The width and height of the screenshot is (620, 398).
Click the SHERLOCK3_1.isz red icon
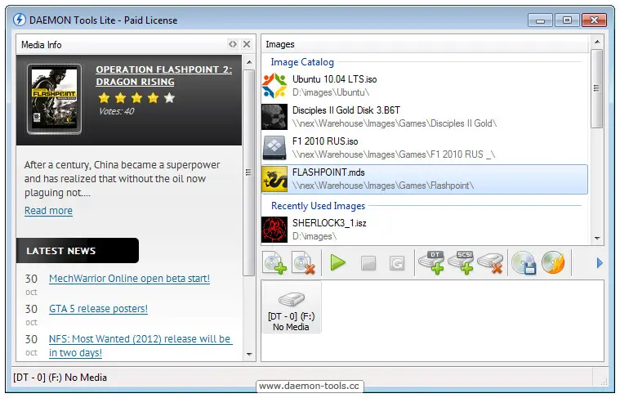274,230
